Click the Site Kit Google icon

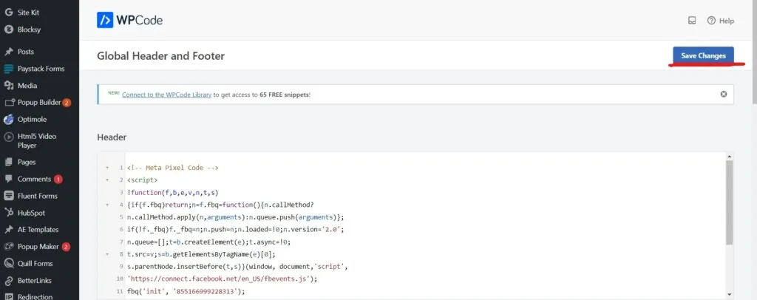[x=9, y=13]
